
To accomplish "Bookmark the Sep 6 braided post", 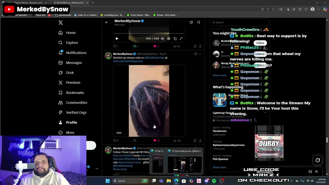I will (195, 141).
